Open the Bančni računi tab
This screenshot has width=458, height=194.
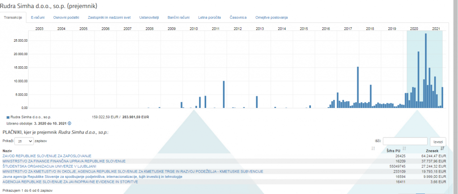tap(178, 17)
